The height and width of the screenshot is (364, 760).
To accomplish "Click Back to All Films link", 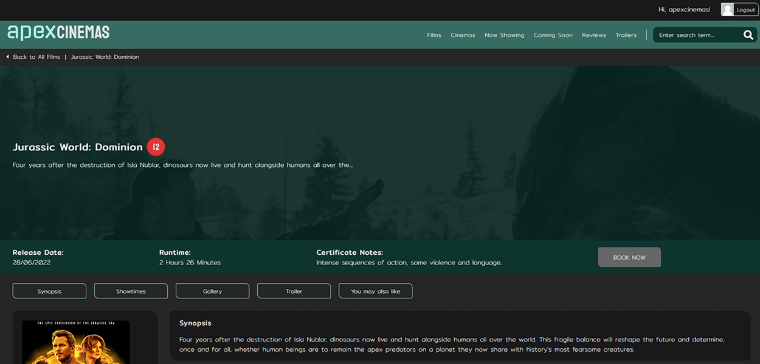I will pos(36,57).
